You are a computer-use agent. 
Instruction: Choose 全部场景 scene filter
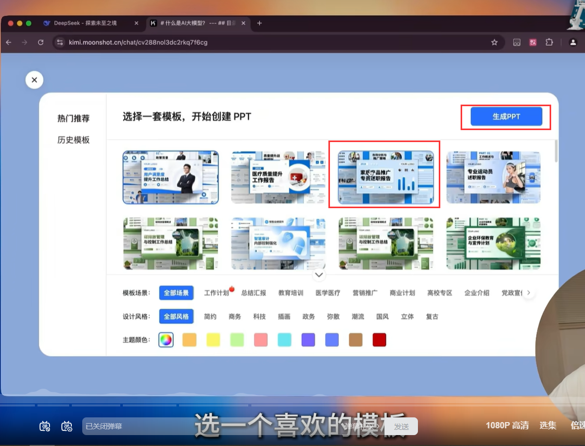pos(176,292)
